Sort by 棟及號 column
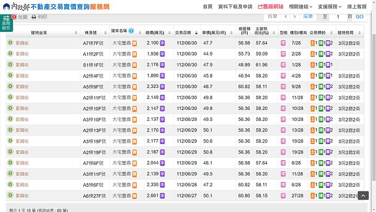The height and width of the screenshot is (212, 376). pos(105,32)
